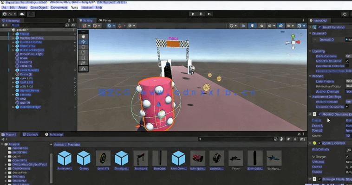
Task: Open the Project panel create plus dropdown
Action: click(x=5, y=139)
